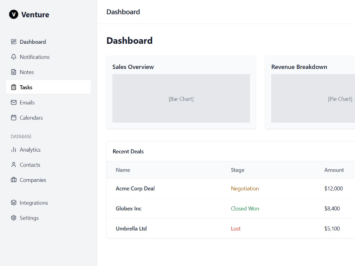Select the Umbrella Ltd deal name
The height and width of the screenshot is (266, 355).
tap(131, 228)
